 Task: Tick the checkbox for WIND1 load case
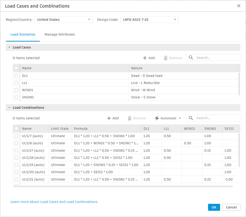click(x=17, y=90)
